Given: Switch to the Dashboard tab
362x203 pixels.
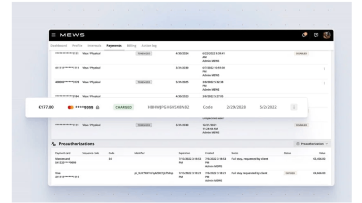Looking at the screenshot, I should point(58,46).
